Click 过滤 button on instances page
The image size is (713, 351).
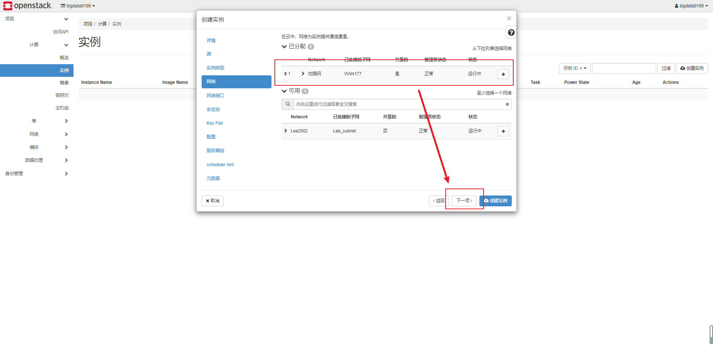(x=666, y=68)
